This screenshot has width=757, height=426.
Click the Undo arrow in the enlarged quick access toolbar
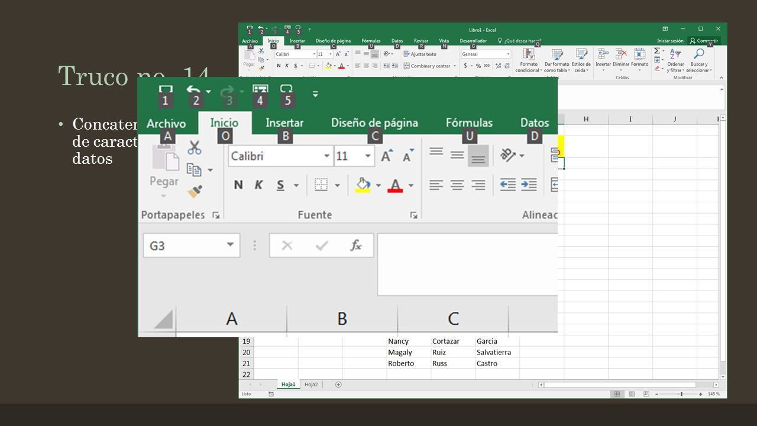click(x=193, y=90)
